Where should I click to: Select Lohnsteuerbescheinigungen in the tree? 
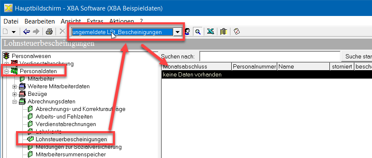coord(72,140)
